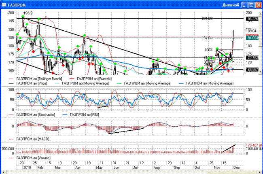Image resolution: width=263 pixels, height=174 pixels.
Task: Click the Dec month label on time axis
Action: pos(236,168)
